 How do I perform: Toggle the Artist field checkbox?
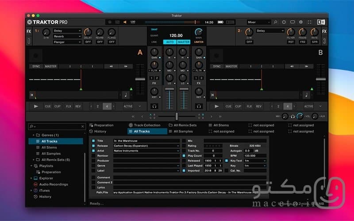(93, 151)
